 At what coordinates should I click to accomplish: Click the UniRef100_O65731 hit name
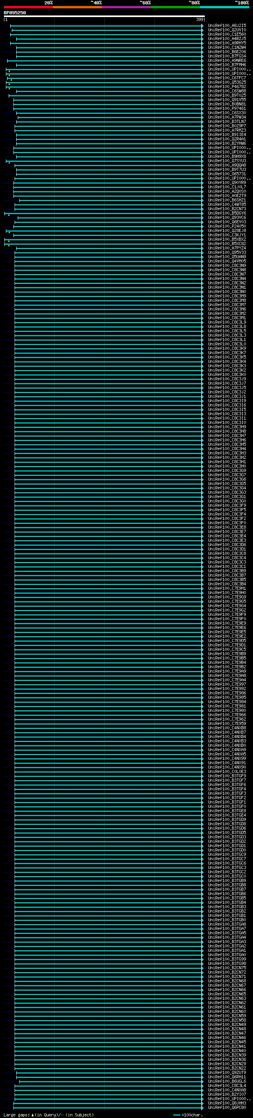(227, 174)
